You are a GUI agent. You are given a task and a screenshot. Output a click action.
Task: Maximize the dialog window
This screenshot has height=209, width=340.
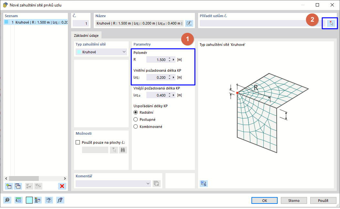click(317, 5)
